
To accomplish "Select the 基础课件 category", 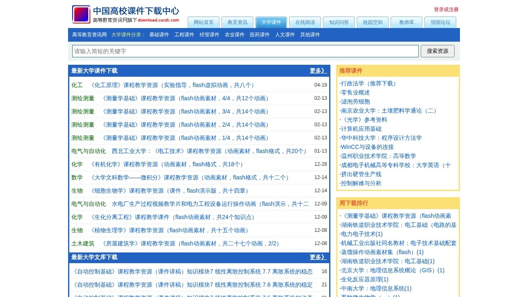I will 159,35.
